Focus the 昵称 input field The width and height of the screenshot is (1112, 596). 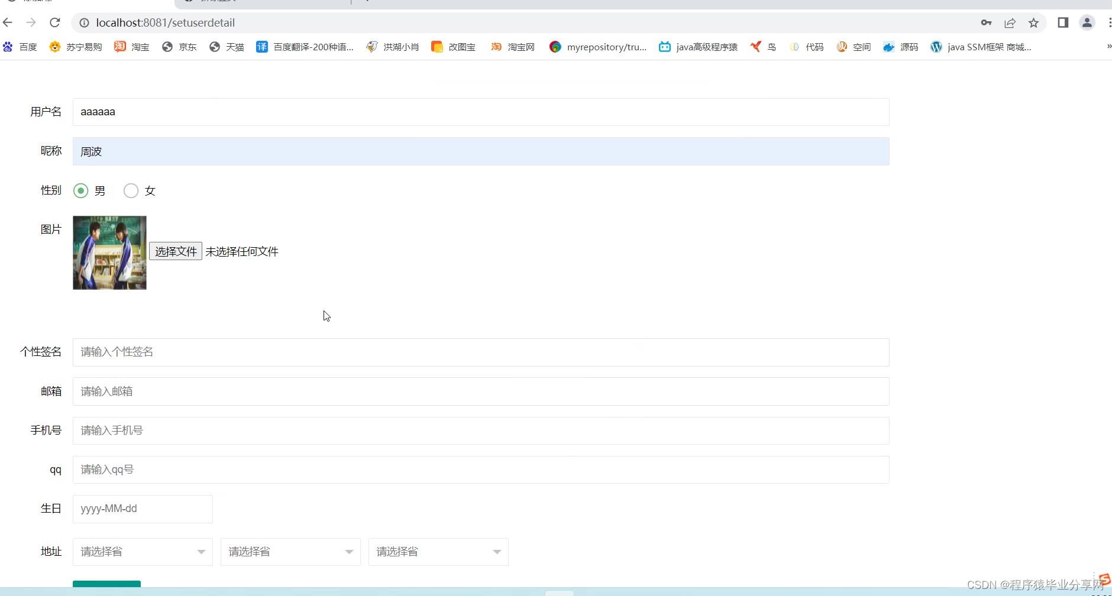coord(481,151)
